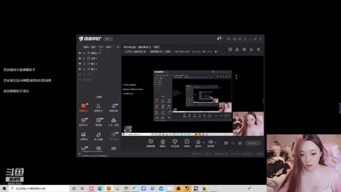Switch to the 场景1 tab next to 场景4
The image size is (341, 192).
tap(93, 47)
